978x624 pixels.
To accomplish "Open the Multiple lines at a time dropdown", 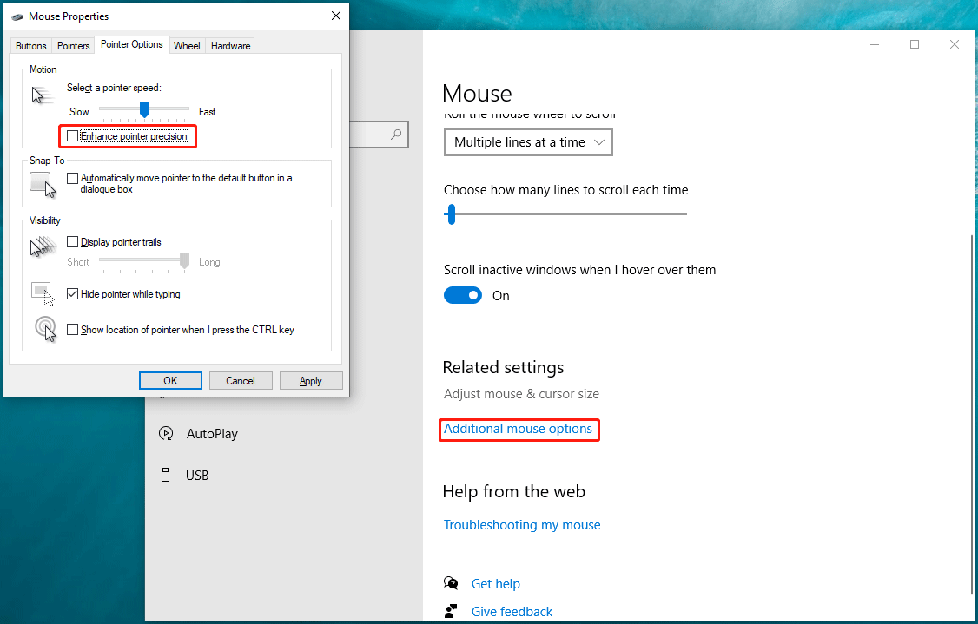I will [527, 141].
